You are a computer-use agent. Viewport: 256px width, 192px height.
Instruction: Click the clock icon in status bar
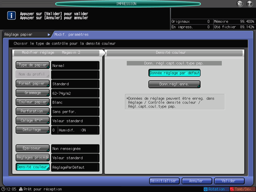point(3,189)
